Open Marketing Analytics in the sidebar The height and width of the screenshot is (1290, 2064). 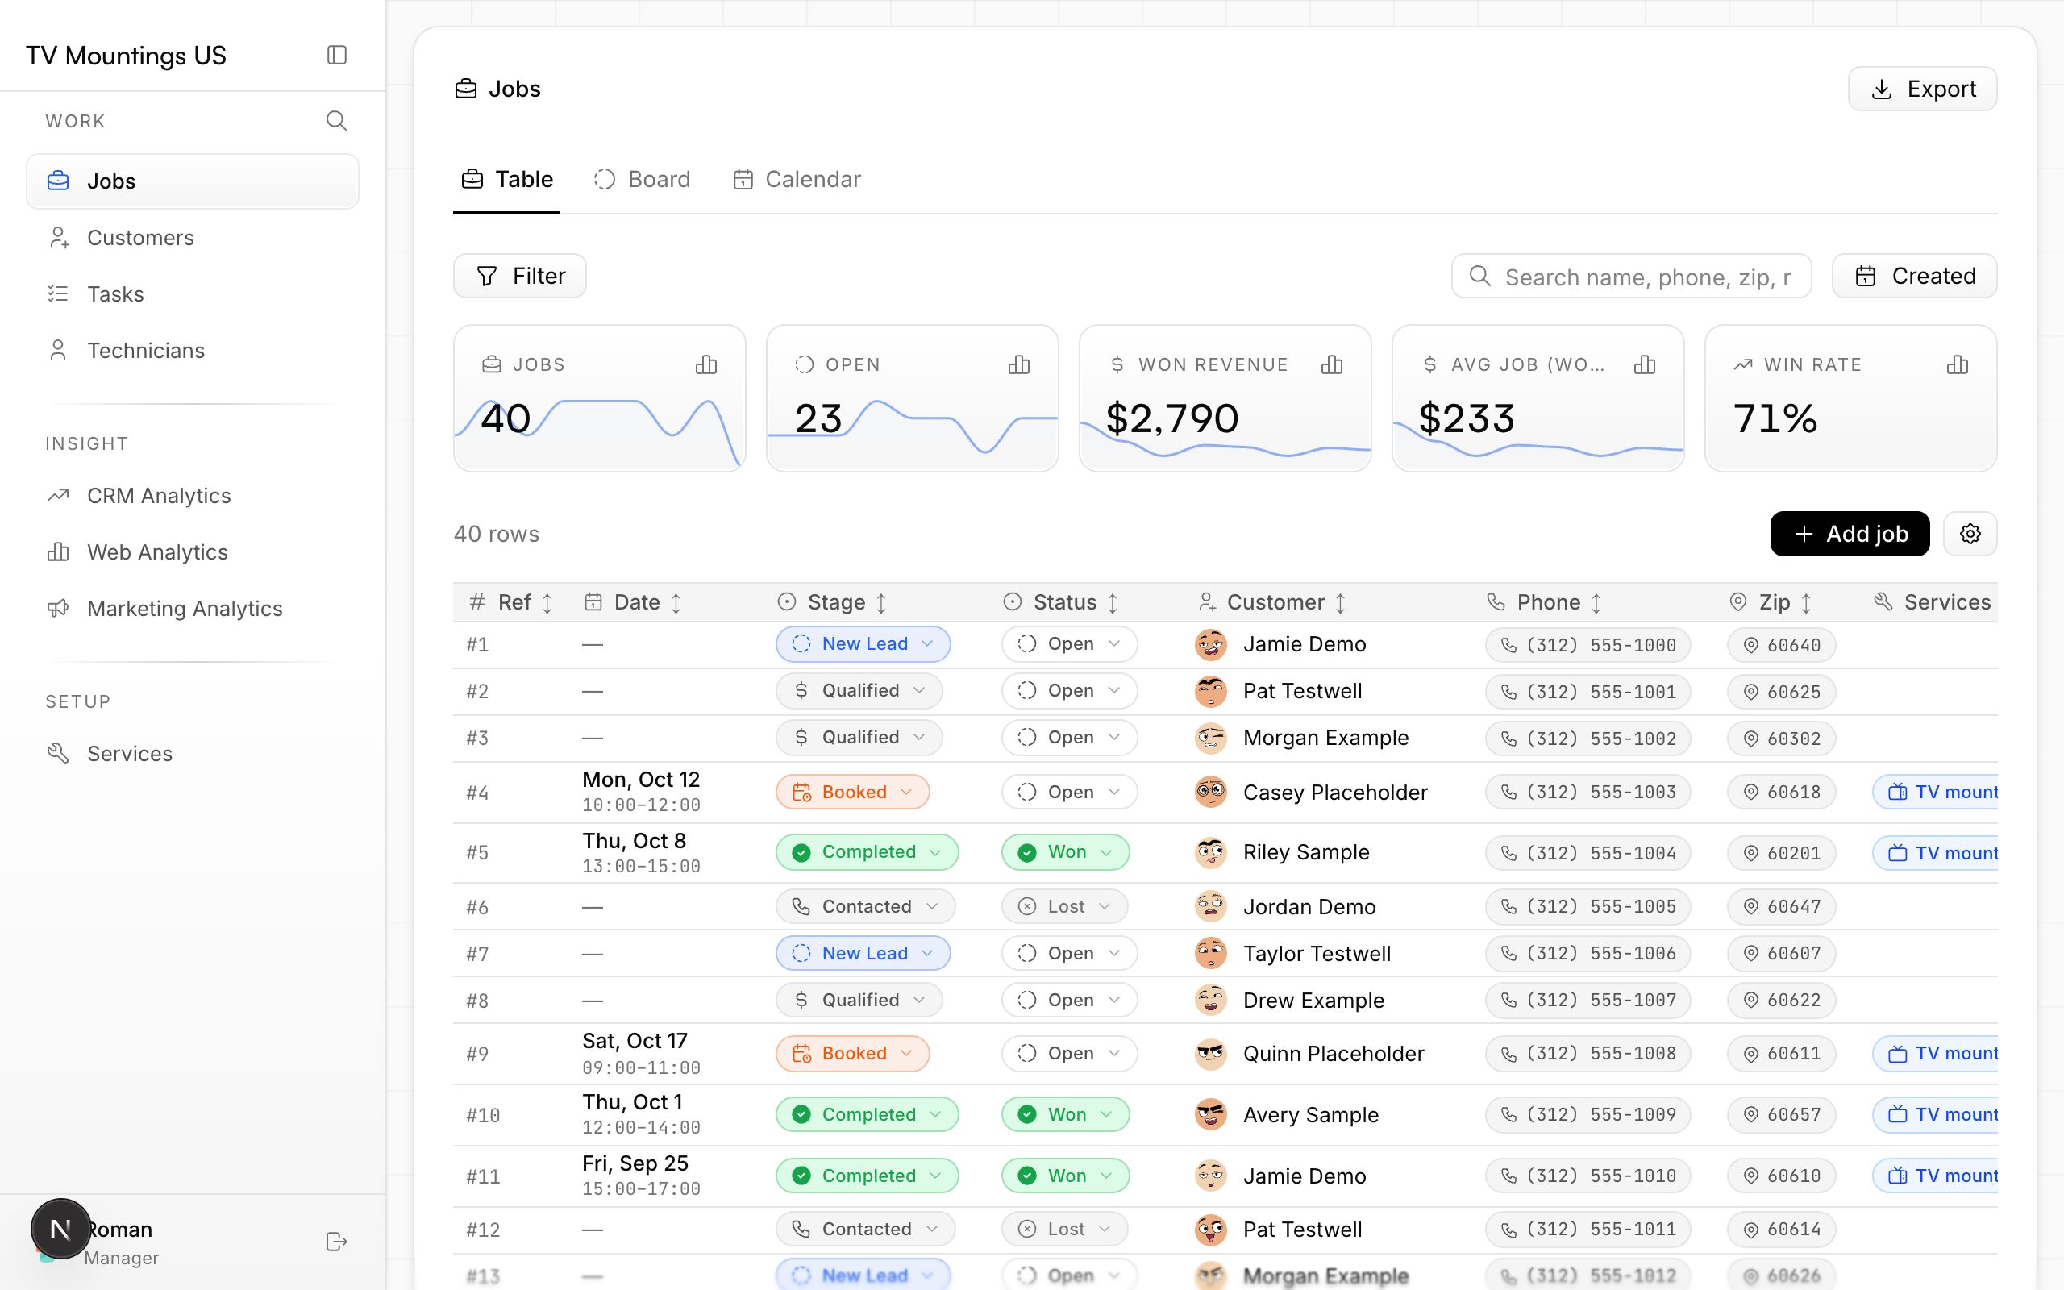193,608
